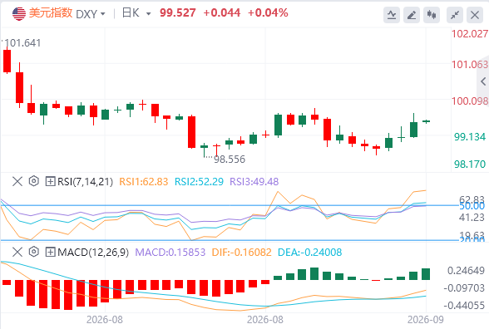
Task: Expand the RSI panel plus box
Action: click(50, 181)
